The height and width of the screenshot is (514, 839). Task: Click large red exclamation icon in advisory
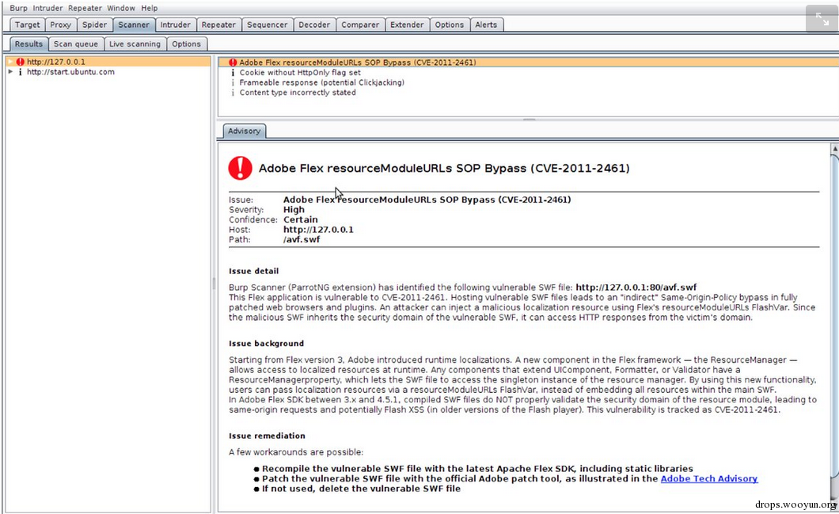tap(241, 168)
